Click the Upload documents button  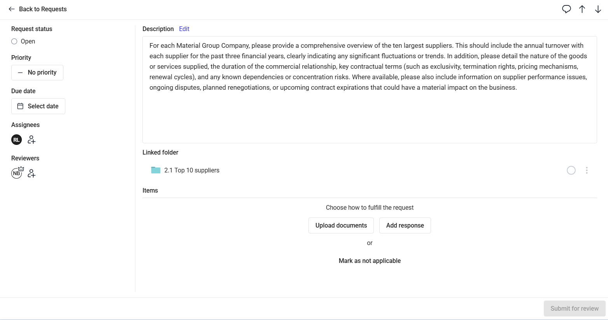point(341,225)
